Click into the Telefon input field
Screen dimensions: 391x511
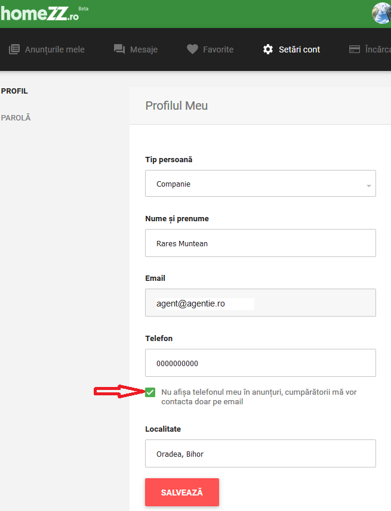coord(260,363)
